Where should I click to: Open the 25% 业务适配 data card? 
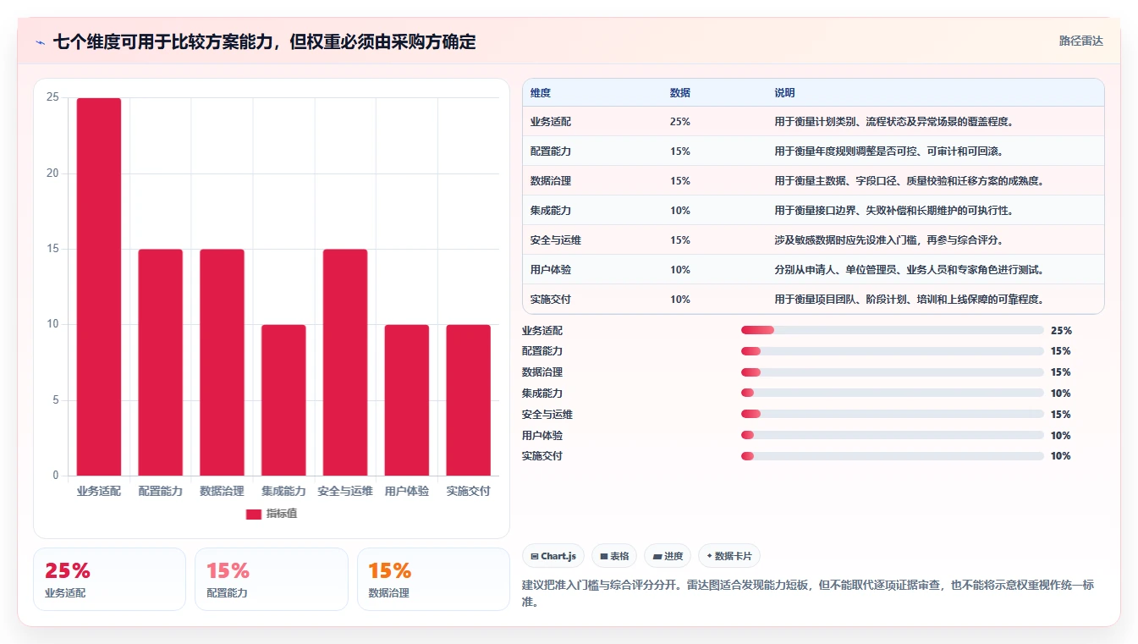109,579
